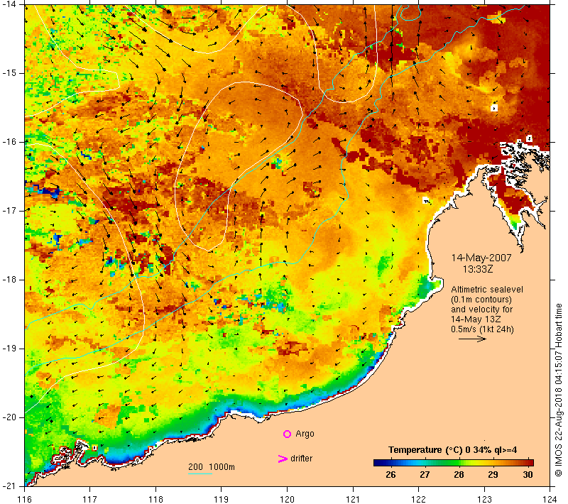Click the temperature colorbar gradient
568x504 pixels.
454,462
